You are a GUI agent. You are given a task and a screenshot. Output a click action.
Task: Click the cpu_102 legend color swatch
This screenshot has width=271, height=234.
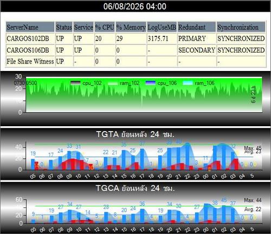click(75, 83)
